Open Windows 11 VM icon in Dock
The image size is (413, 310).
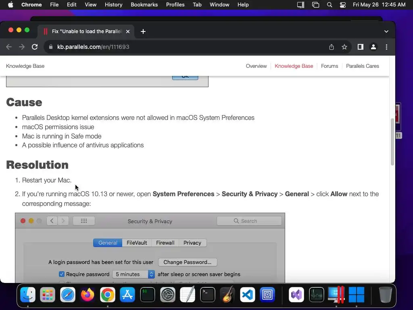pos(357,294)
